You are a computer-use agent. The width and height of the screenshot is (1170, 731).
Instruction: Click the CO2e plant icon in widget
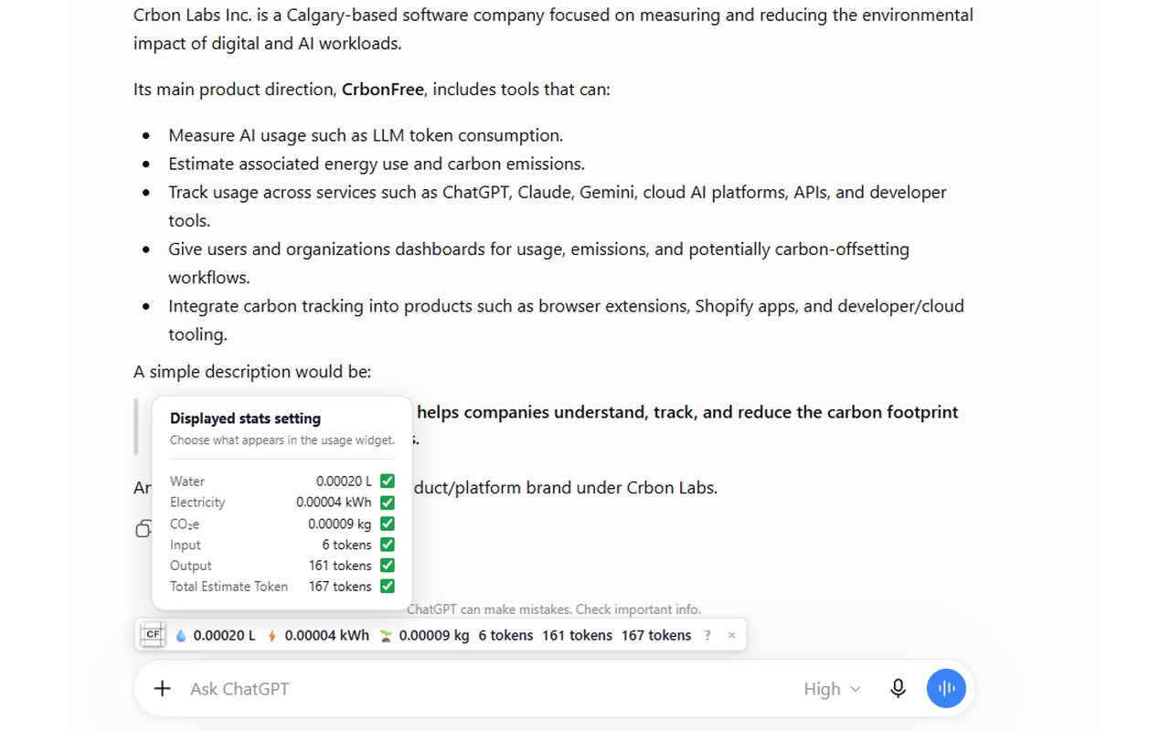(386, 636)
